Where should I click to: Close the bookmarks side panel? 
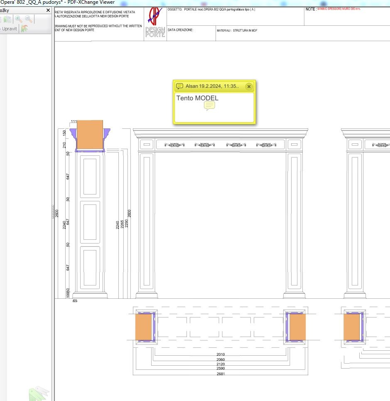coord(48,10)
